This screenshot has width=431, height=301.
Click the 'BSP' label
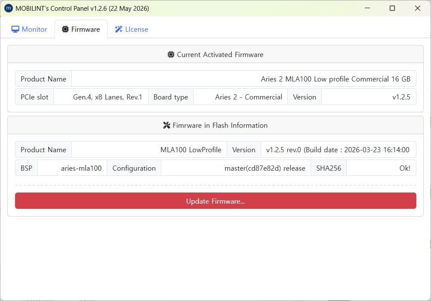click(x=26, y=168)
